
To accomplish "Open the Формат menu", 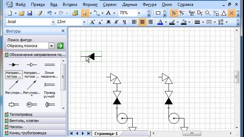I will (x=90, y=5).
